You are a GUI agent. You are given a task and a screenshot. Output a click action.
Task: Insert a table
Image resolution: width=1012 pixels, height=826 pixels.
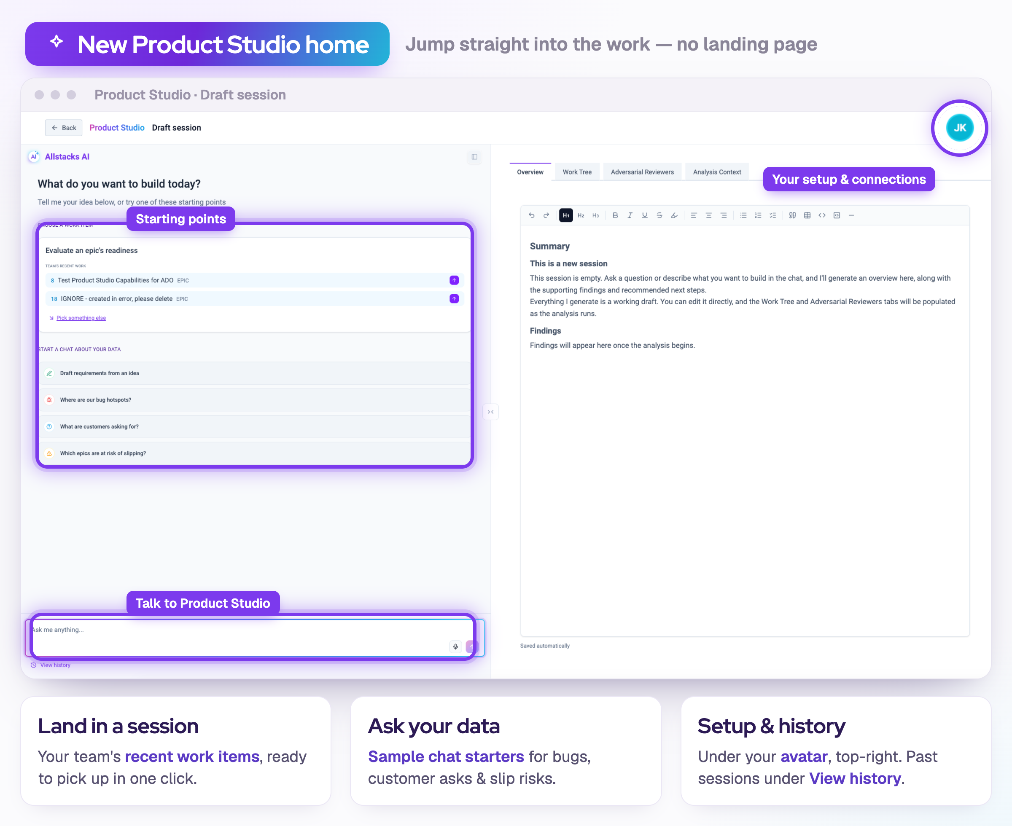click(x=807, y=215)
